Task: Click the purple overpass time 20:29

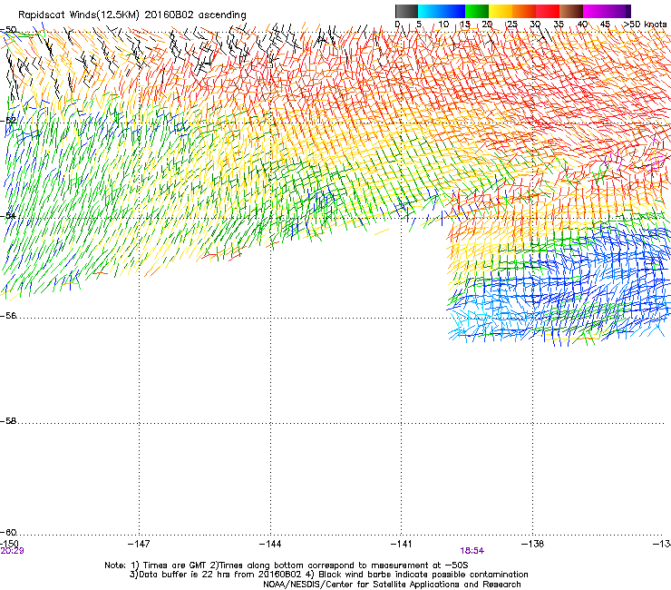Action: pos(12,551)
